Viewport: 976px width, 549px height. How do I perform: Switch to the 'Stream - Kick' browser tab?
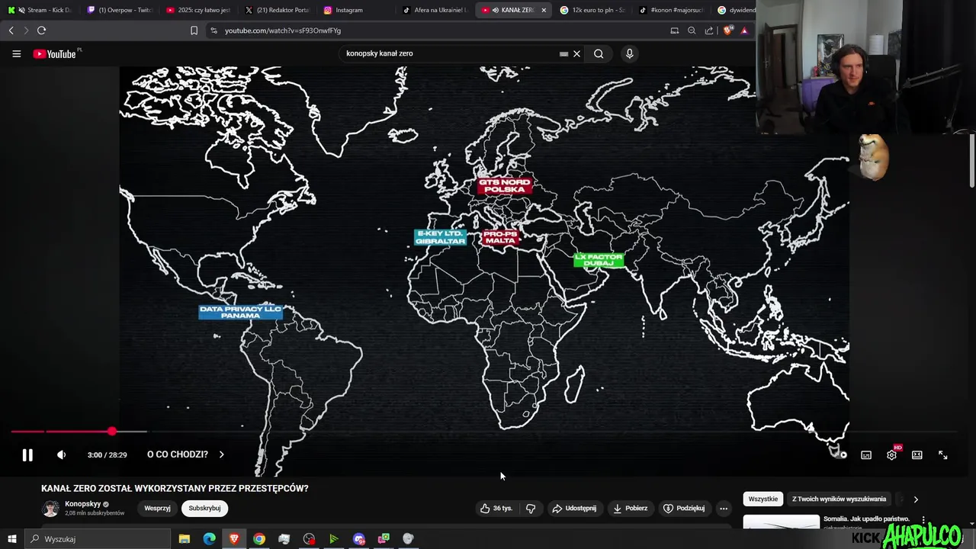[40, 10]
